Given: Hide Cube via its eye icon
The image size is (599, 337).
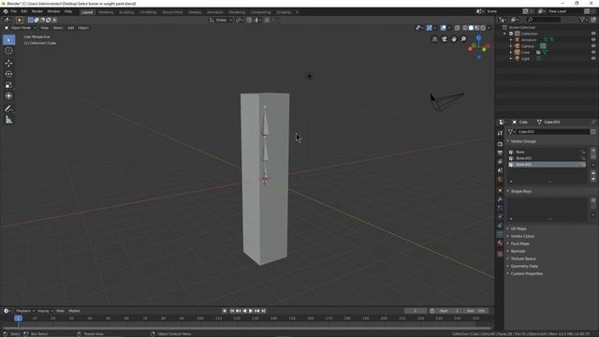Looking at the screenshot, I should coord(593,52).
